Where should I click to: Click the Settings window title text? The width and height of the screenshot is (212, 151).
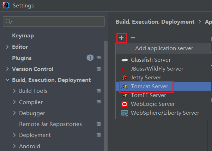(23, 6)
